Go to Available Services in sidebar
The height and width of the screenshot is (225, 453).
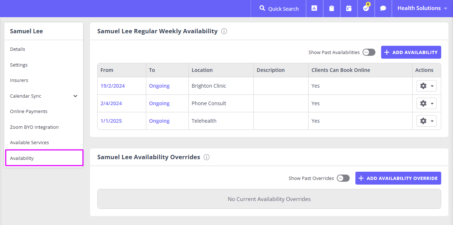click(29, 142)
